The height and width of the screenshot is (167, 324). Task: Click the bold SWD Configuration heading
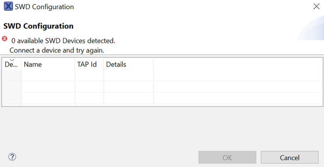pyautogui.click(x=38, y=26)
